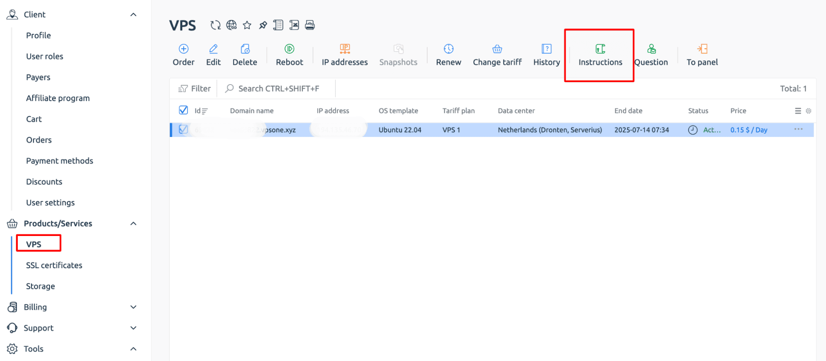The width and height of the screenshot is (826, 361).
Task: Add VPS page to favorites with star
Action: click(x=247, y=25)
